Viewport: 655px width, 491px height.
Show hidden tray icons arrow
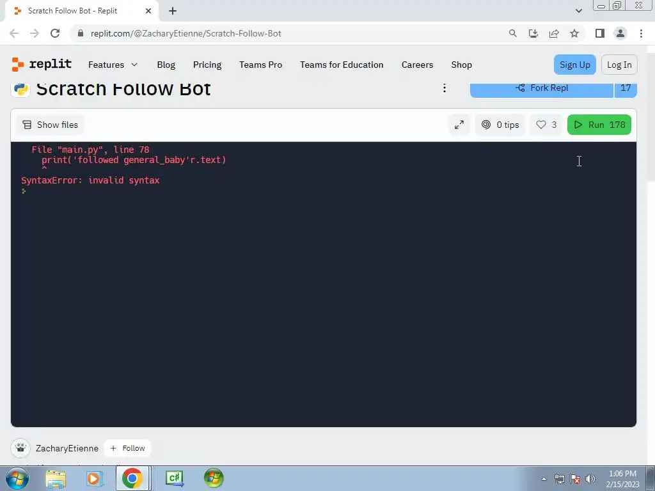point(544,479)
